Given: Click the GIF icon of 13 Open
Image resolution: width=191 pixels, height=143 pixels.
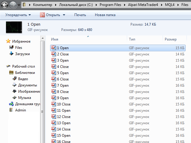Looking at the screenshot, I should [x=54, y=123].
